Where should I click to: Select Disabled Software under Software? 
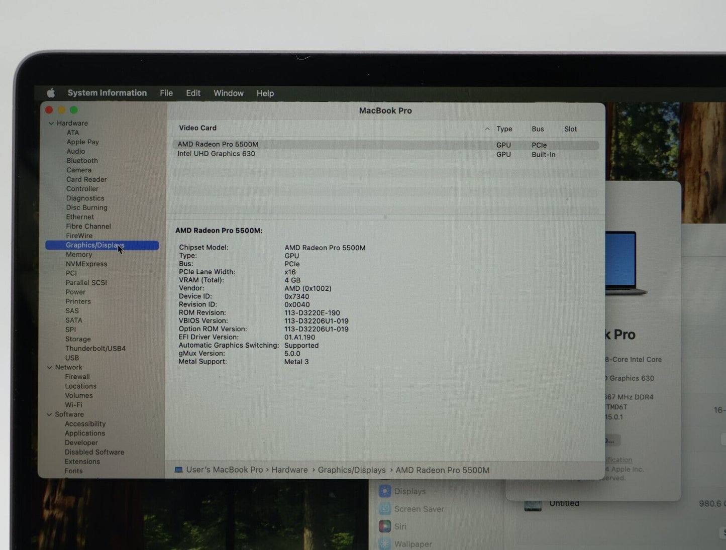click(x=94, y=452)
